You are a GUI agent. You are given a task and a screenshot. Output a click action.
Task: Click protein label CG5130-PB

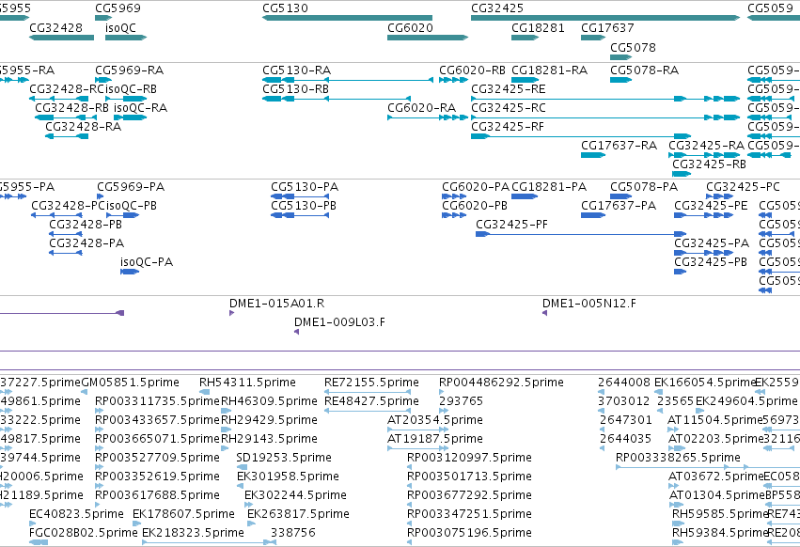pos(304,206)
